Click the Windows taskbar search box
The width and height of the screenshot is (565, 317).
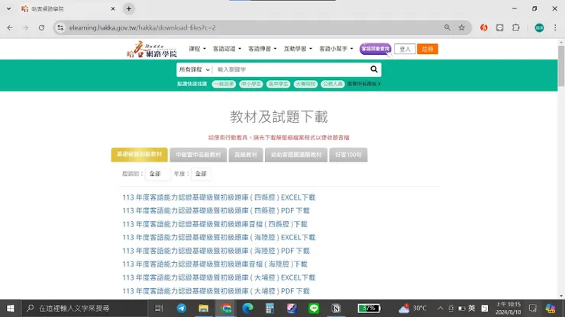click(x=84, y=309)
